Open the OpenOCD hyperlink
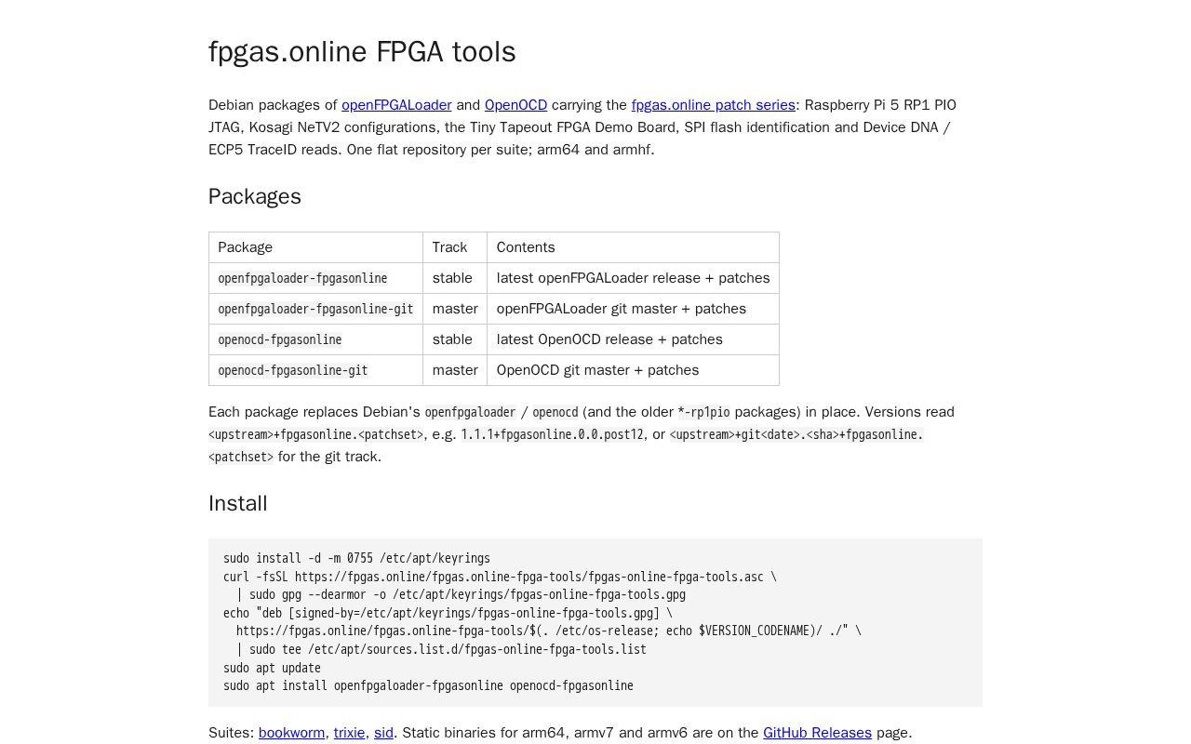Viewport: 1191px width, 744px height. [515, 105]
